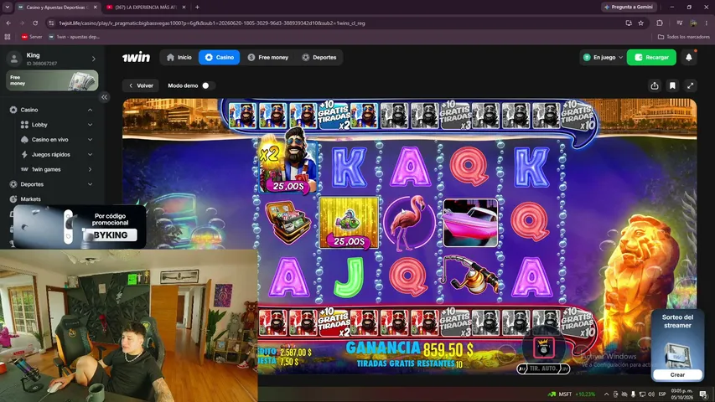Open Server bookmark

click(32, 37)
